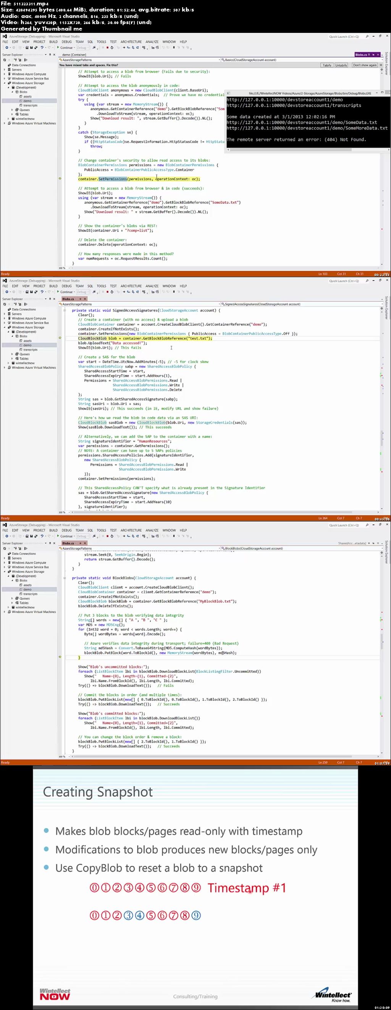Toggle auto-hide pin of Server Explorer in 00:45:06 frame
The height and width of the screenshot is (1010, 391).
(50, 299)
